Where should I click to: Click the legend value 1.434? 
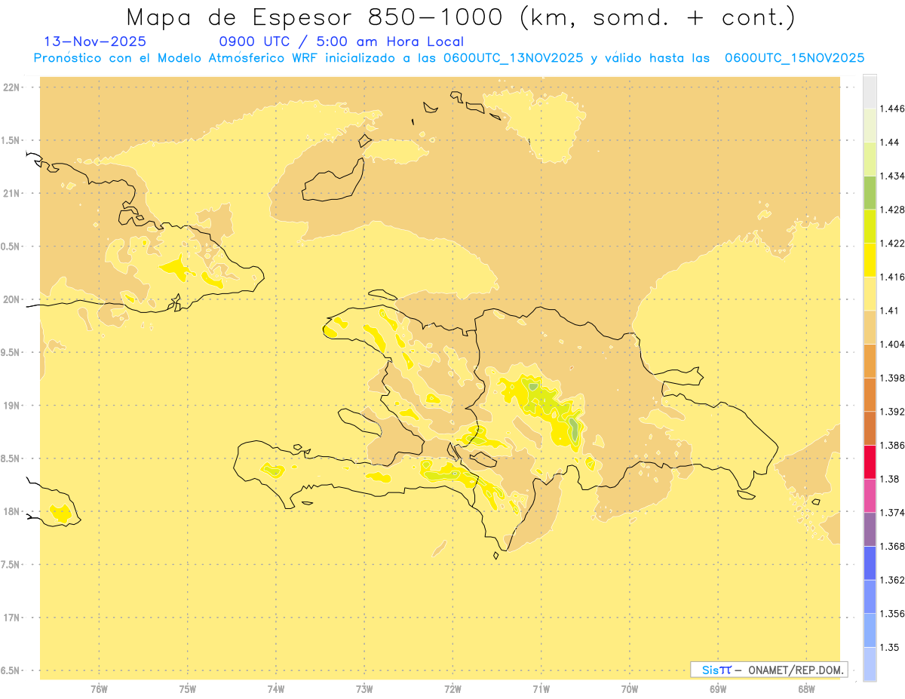pos(892,176)
